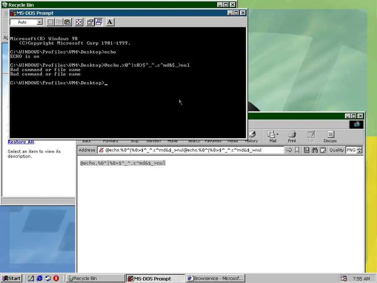
Task: Click the History button in browser toolbar
Action: point(252,137)
